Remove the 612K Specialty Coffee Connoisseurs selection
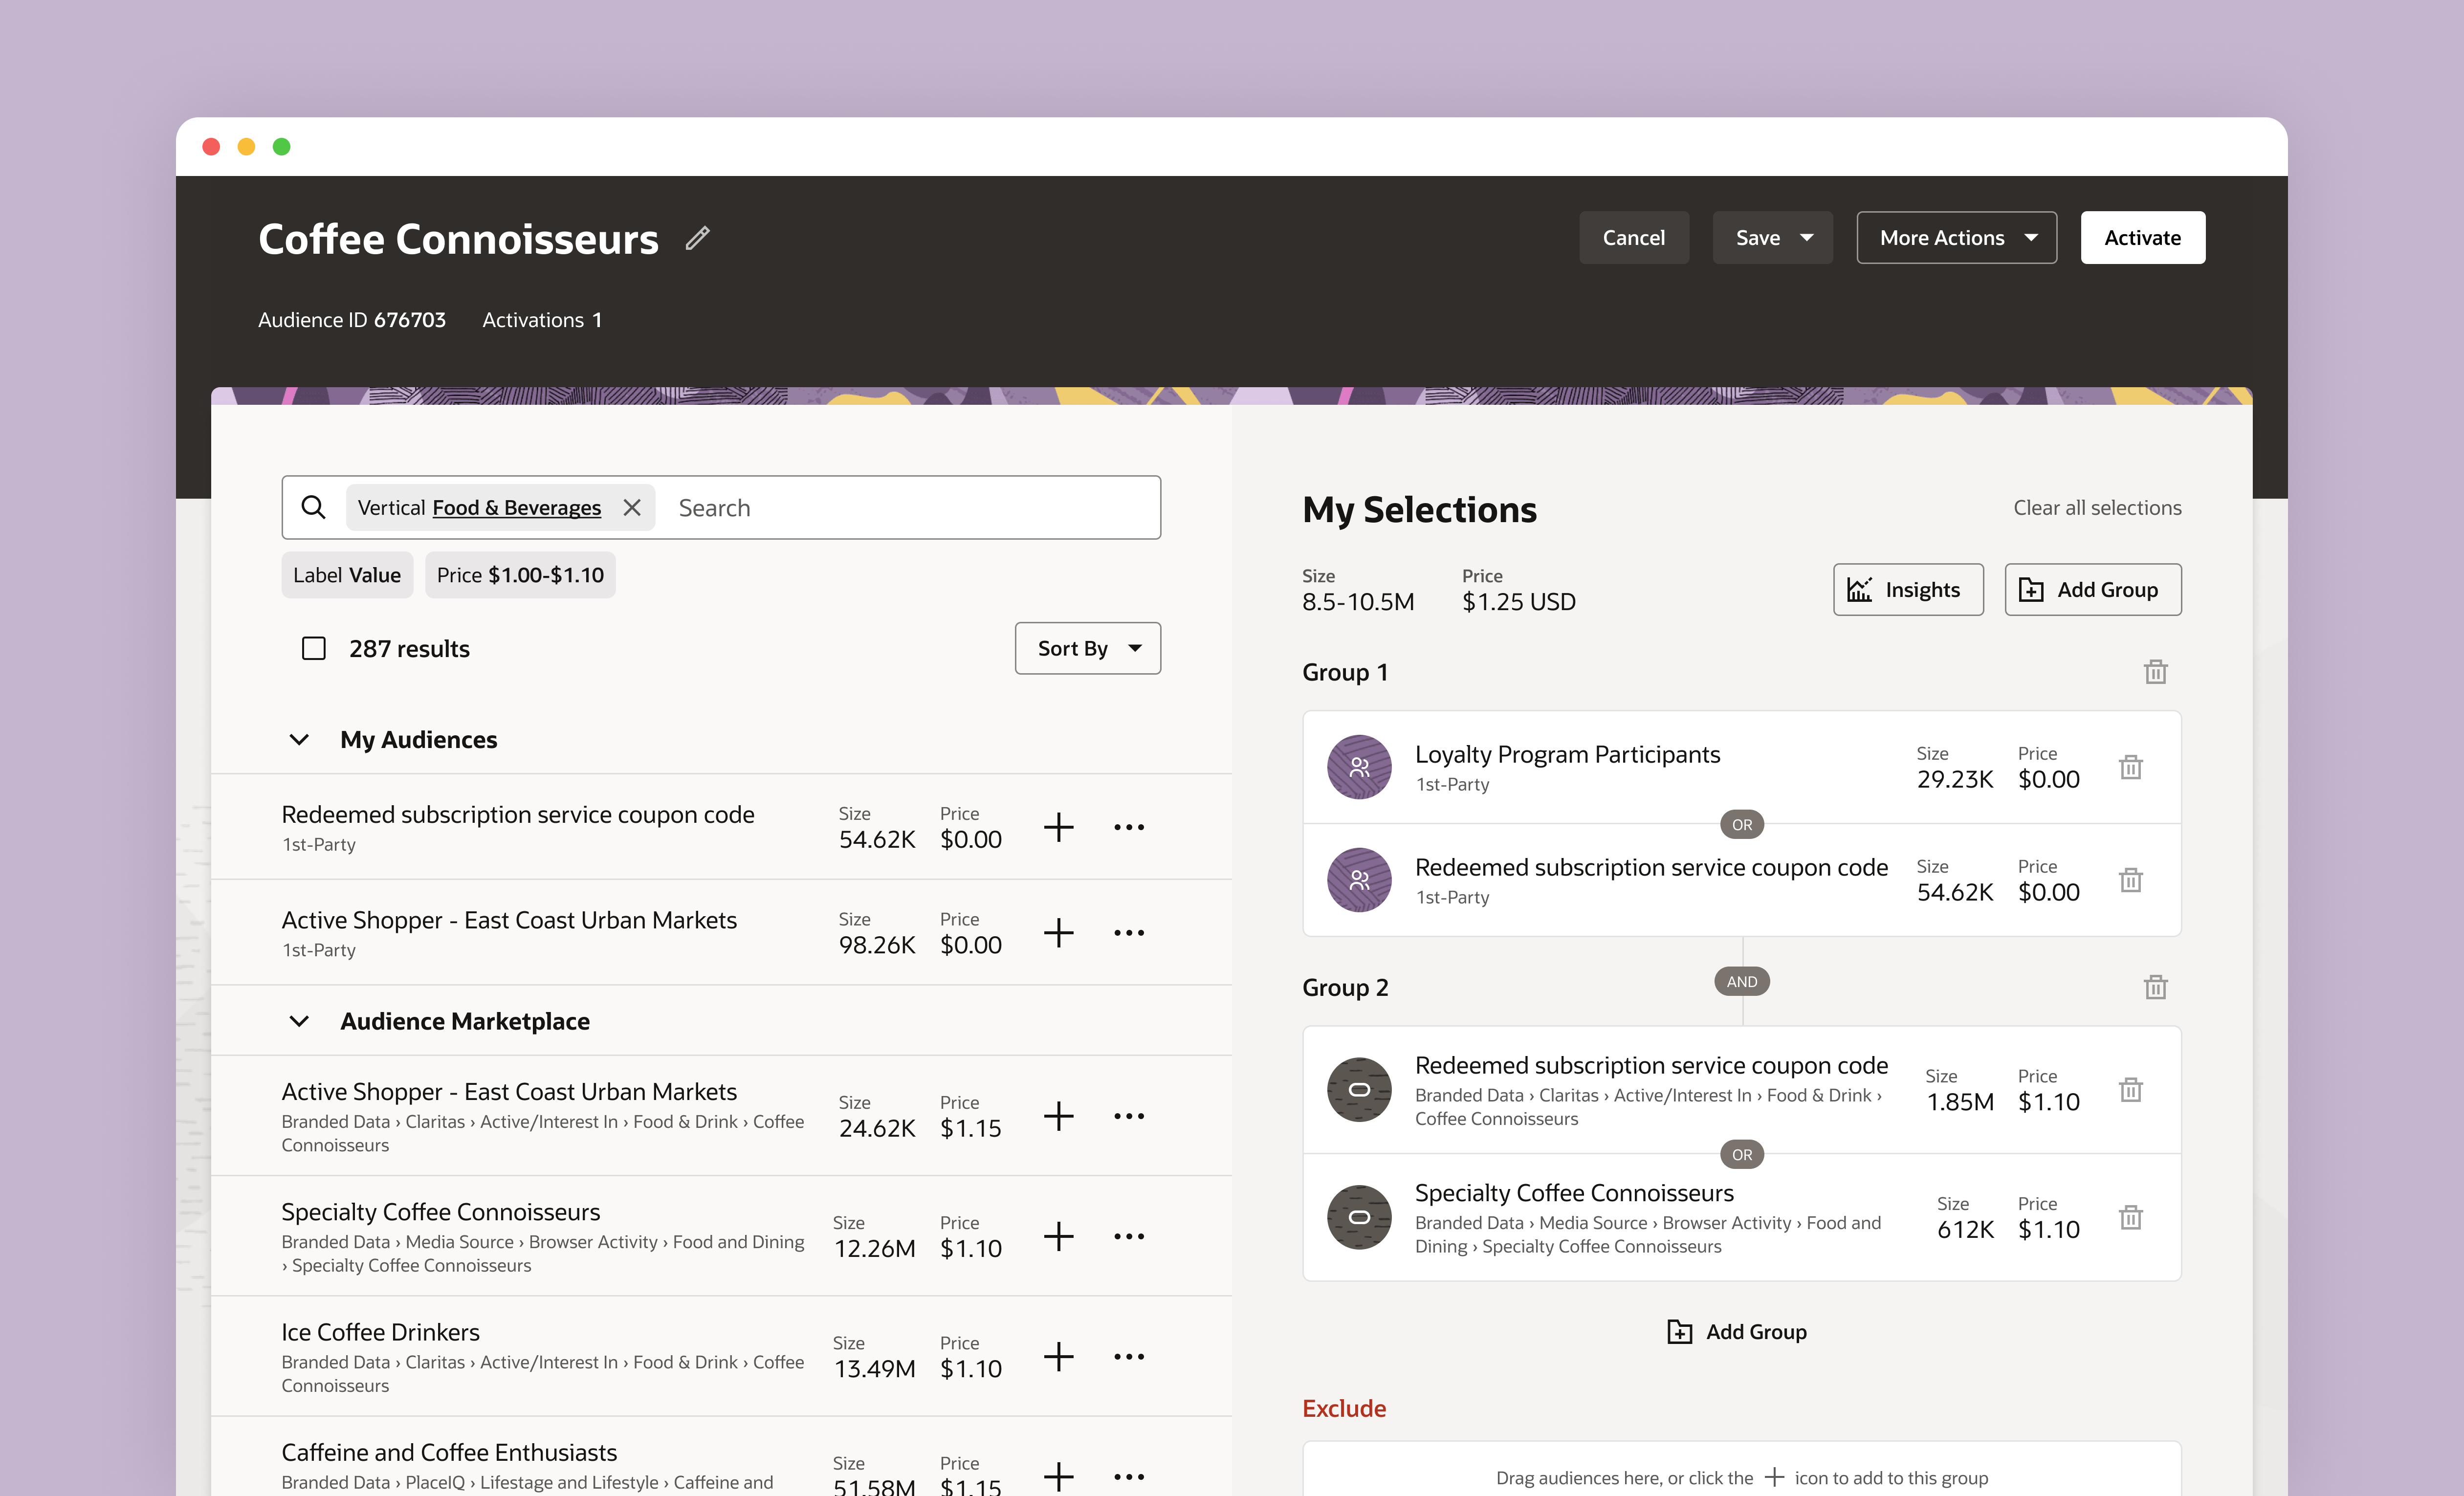 click(x=2130, y=1217)
